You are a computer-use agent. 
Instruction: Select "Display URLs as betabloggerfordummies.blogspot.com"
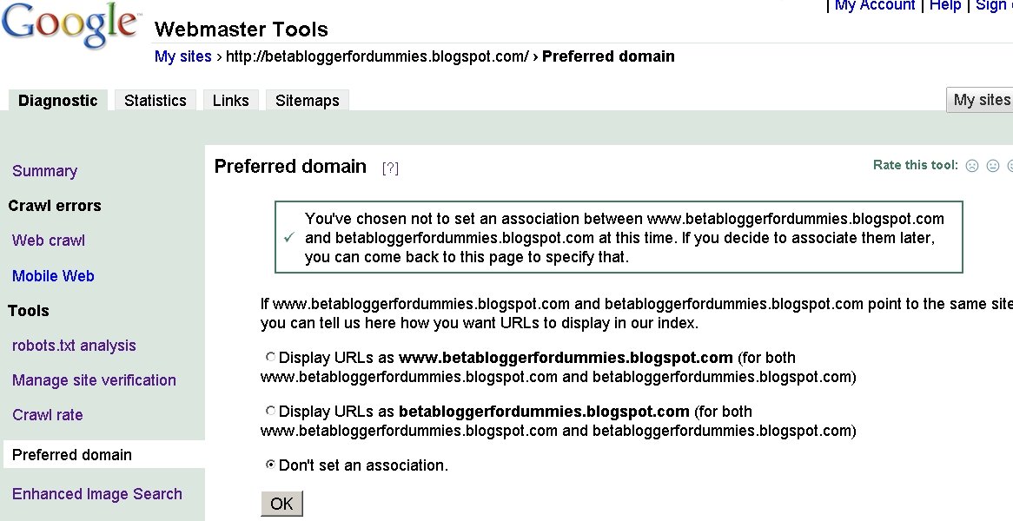tap(270, 410)
